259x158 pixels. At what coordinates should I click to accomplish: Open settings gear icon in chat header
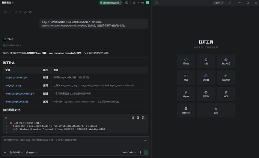coord(134,3)
